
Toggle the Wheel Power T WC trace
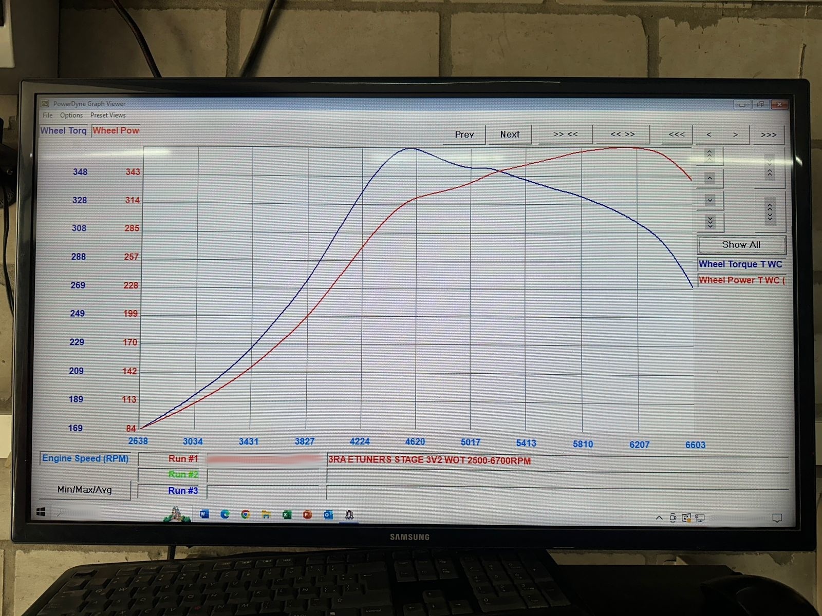coord(740,280)
